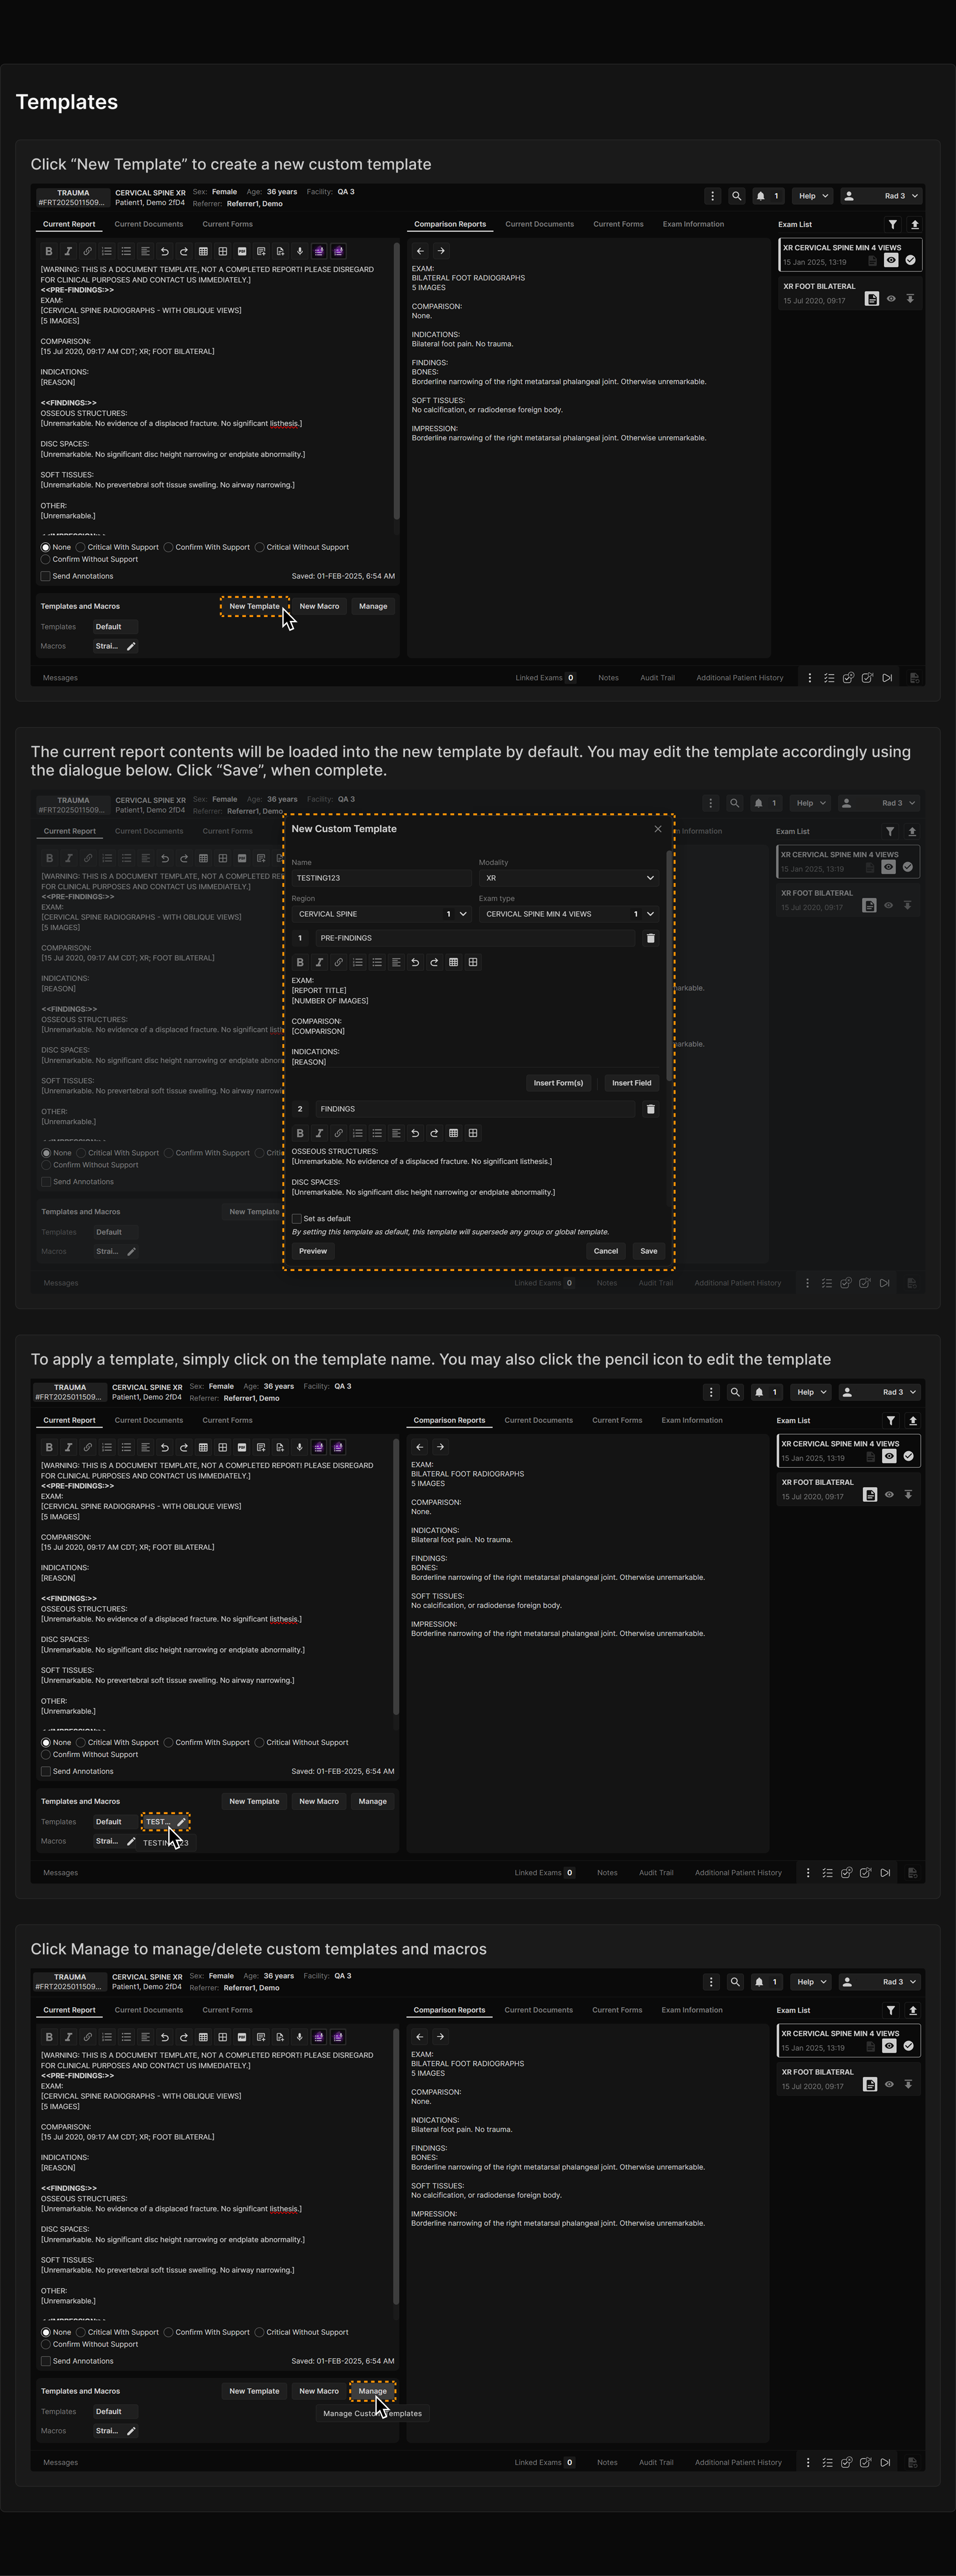Click Redo in first screenshot's report toolbar

(184, 251)
